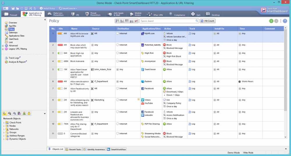Click the second rule toolbar icon beside search
Screen dimensions: 291x156
[x=122, y=21]
